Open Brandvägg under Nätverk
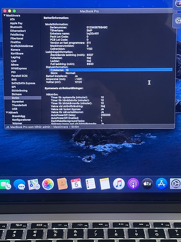The height and width of the screenshot is (242, 181). tap(18, 116)
